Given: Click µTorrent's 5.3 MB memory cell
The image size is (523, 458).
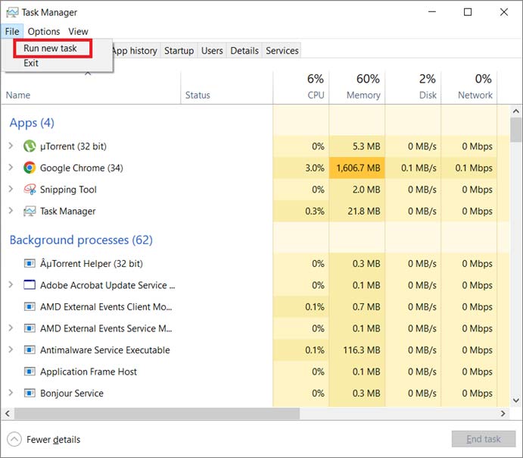Looking at the screenshot, I should [x=357, y=146].
